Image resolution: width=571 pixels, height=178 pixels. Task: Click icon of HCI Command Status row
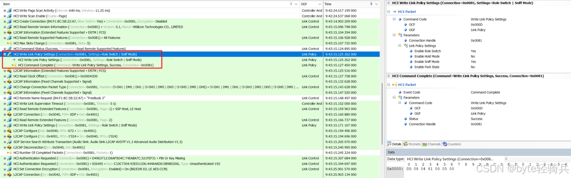(9, 49)
